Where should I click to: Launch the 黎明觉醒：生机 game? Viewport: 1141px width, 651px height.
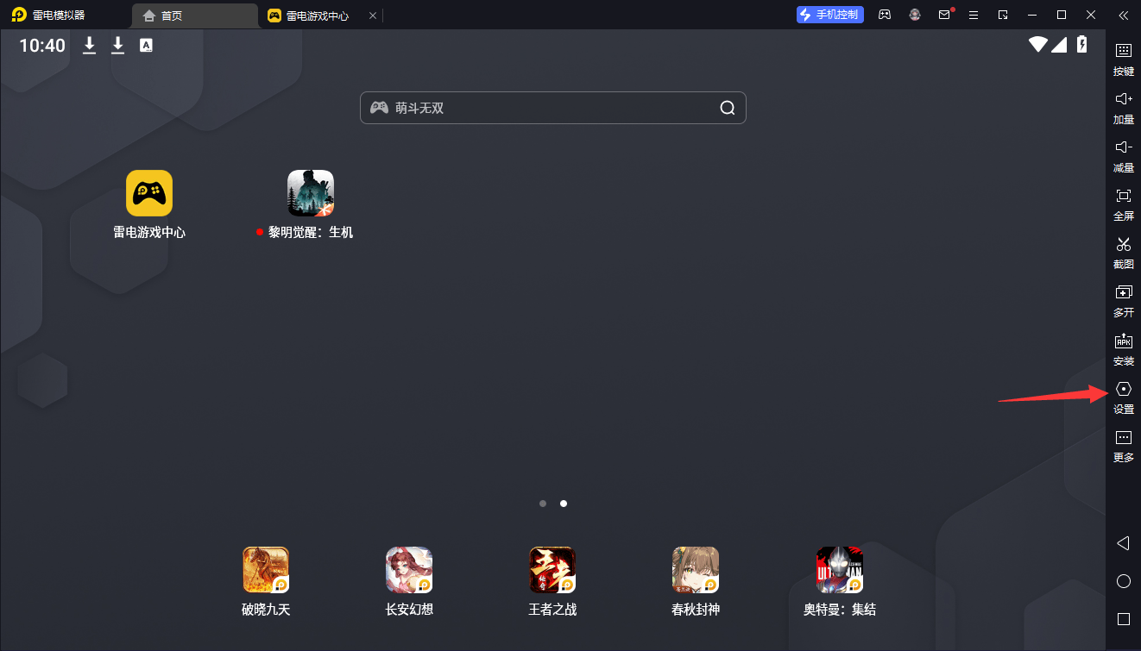point(310,193)
